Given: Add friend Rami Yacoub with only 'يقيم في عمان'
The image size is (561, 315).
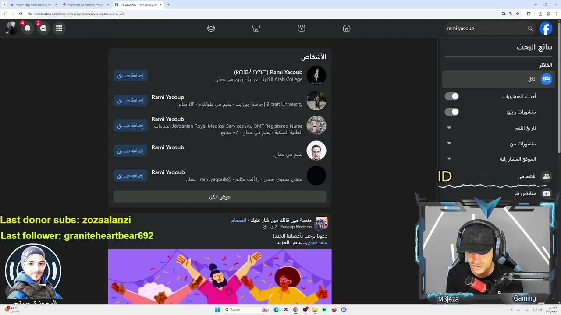Looking at the screenshot, I should tap(130, 150).
